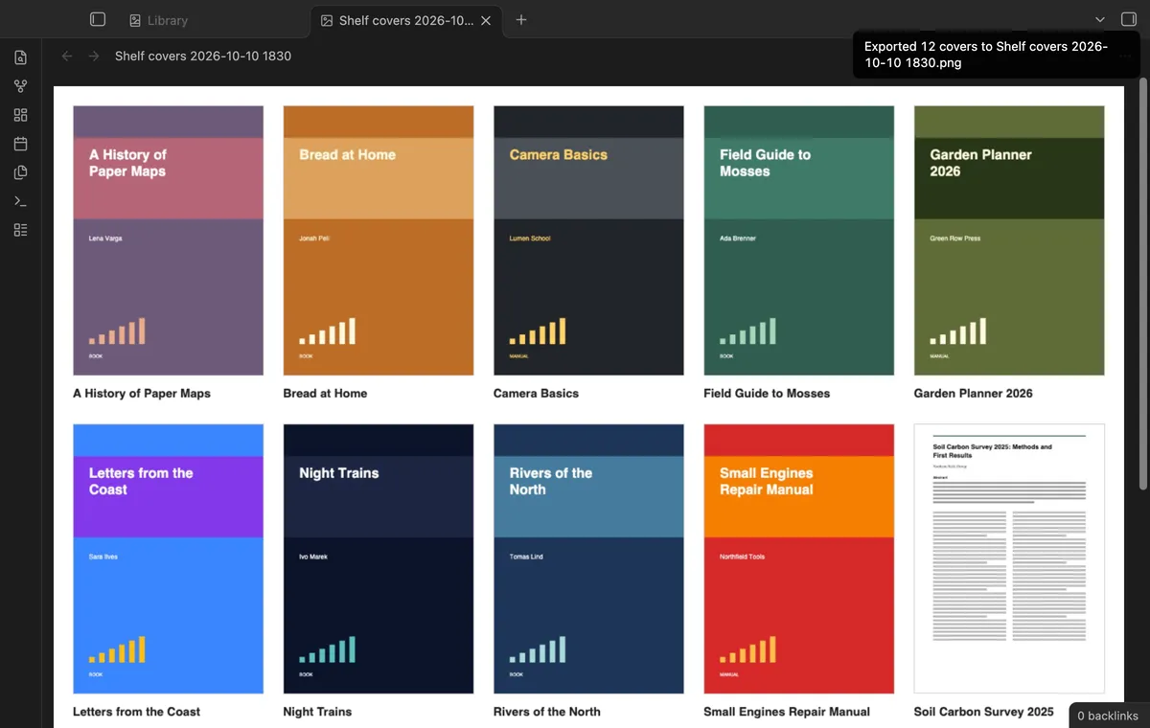Navigate forward with the right arrow
The image size is (1150, 728).
[x=94, y=57]
